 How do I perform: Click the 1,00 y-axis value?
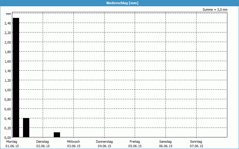coord(8,90)
